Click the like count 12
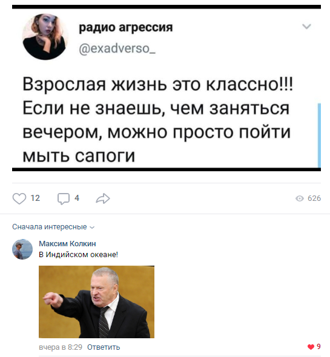This screenshot has width=330, height=357. [35, 198]
